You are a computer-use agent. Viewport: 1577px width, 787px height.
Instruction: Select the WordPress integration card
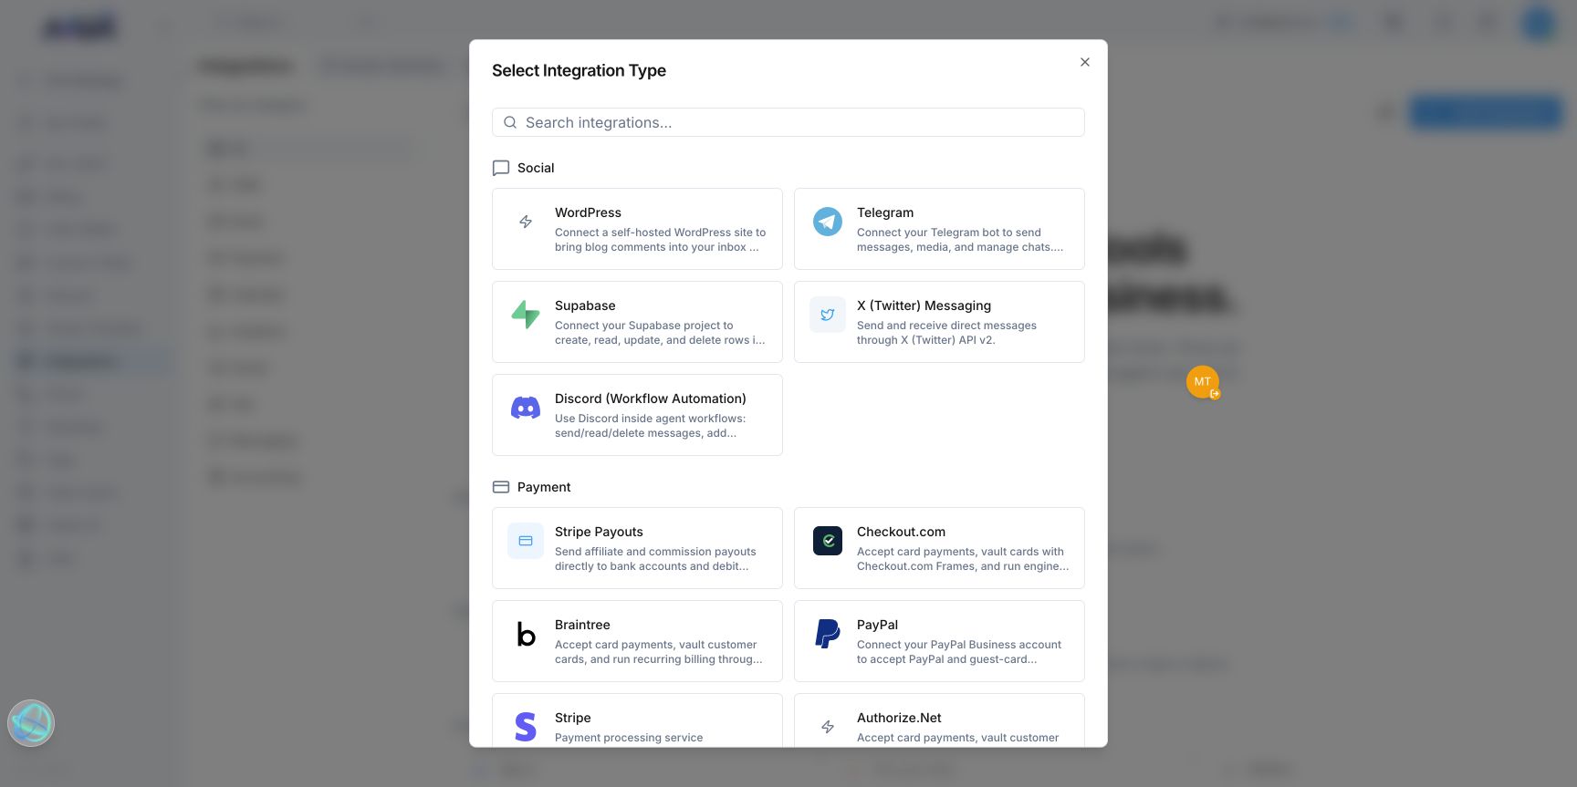(x=637, y=229)
